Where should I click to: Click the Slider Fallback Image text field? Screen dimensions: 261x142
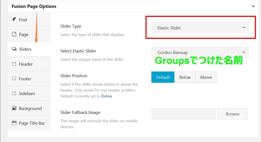point(183,114)
